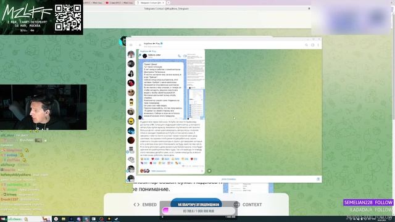The height and width of the screenshot is (222, 395).
Task: Click the donation goal progress bar
Action: (199, 211)
